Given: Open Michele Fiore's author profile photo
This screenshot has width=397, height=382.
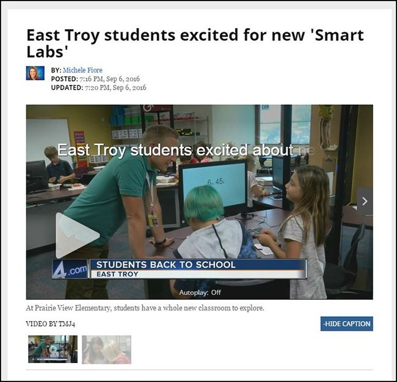Looking at the screenshot, I should coord(35,73).
